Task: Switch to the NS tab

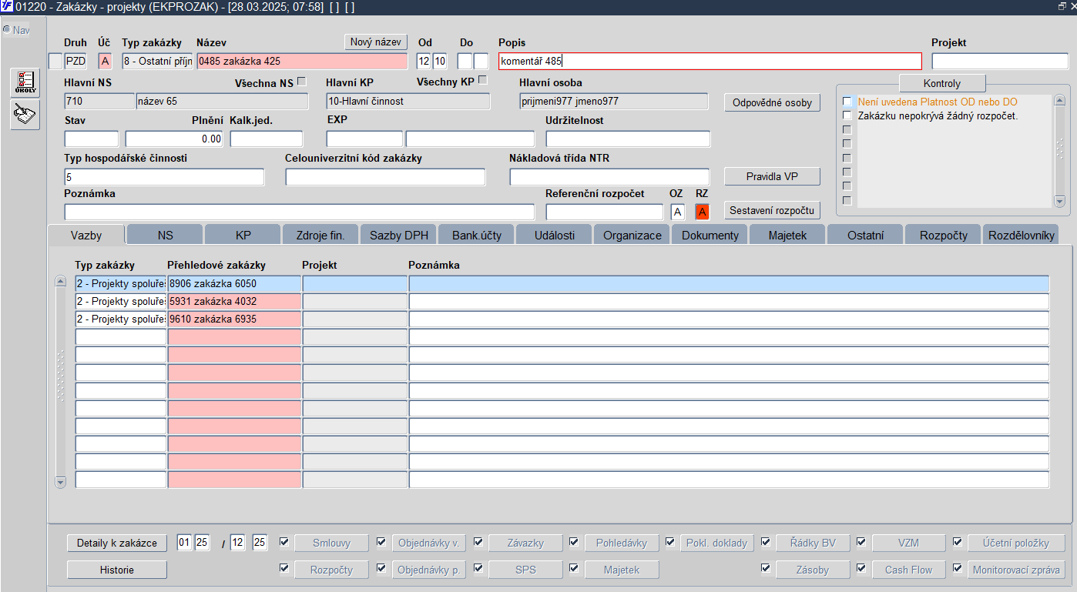Action: [x=165, y=235]
